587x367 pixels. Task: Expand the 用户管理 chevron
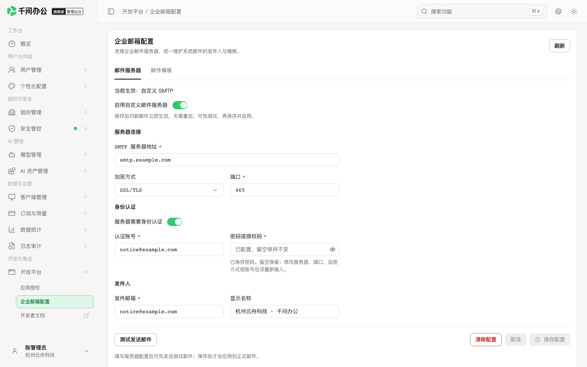86,70
